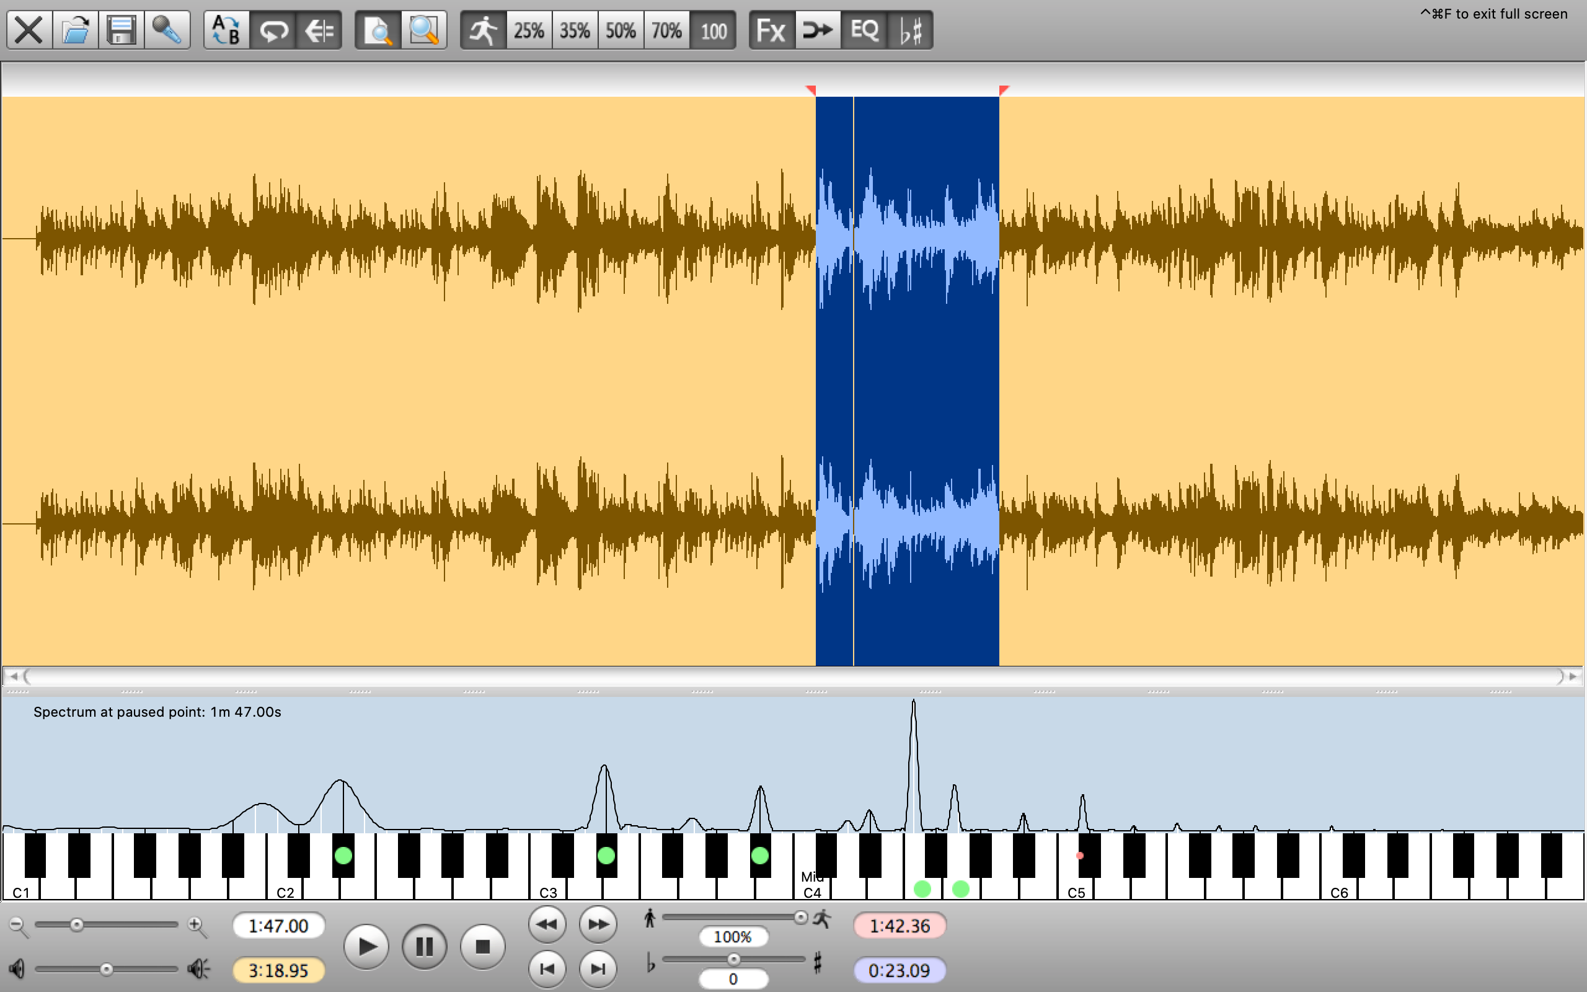
Task: Set playback speed to 25%
Action: [x=529, y=30]
